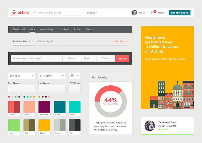Open the messages envelope icon with notification badge
202x143 pixels.
click(153, 13)
